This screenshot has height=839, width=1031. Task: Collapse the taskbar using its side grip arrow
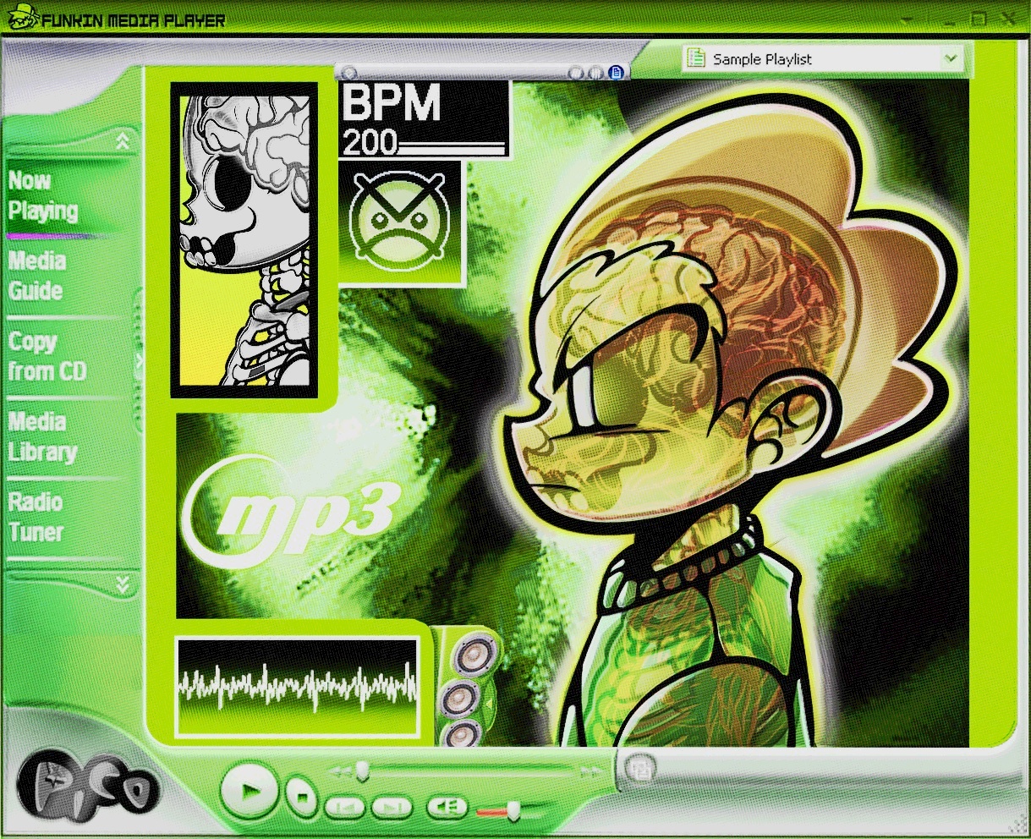point(138,359)
